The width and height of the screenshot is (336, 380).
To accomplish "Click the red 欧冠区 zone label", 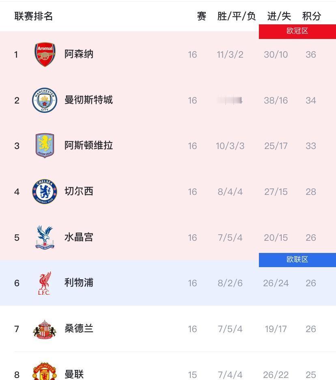I will pyautogui.click(x=297, y=31).
